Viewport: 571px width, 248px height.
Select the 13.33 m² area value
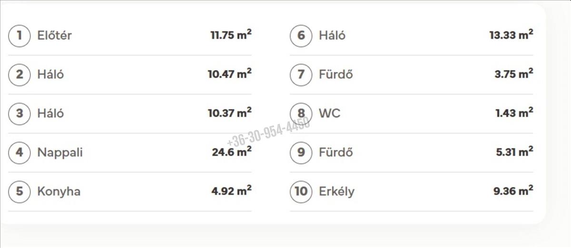511,35
